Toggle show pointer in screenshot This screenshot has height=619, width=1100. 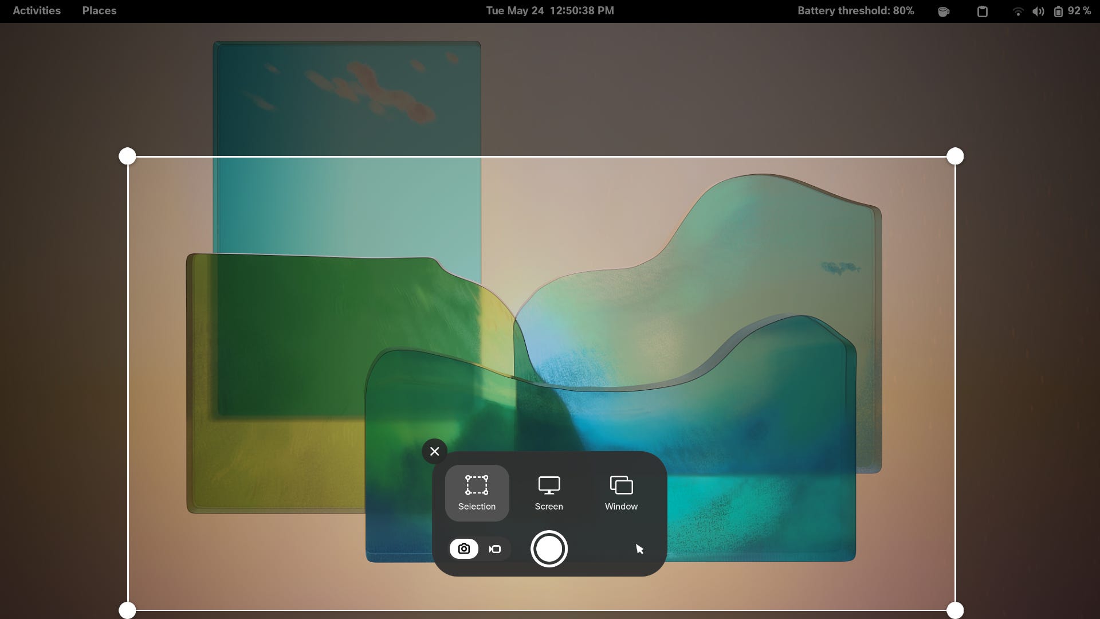(639, 549)
